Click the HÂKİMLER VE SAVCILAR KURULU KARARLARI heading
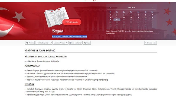Image resolution: width=176 pixels, height=98 pixels. (45, 57)
